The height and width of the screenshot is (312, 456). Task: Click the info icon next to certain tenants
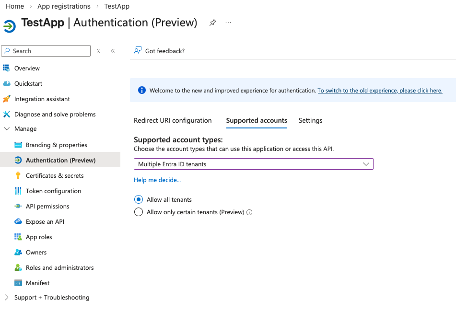[x=249, y=212]
